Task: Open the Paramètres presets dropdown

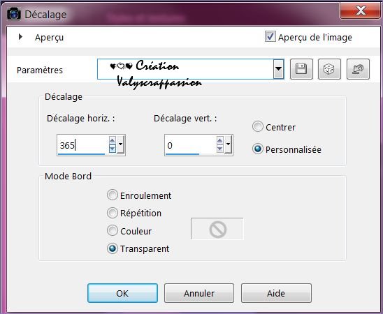Action: (278, 69)
